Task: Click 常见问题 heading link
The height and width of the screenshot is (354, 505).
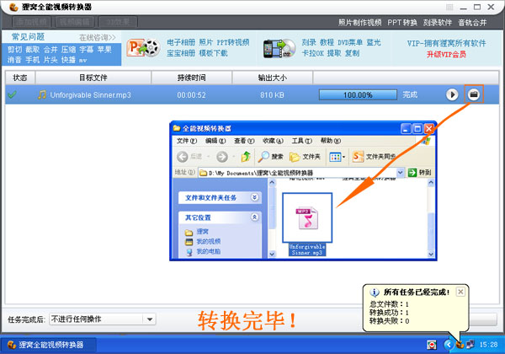Action: click(28, 37)
